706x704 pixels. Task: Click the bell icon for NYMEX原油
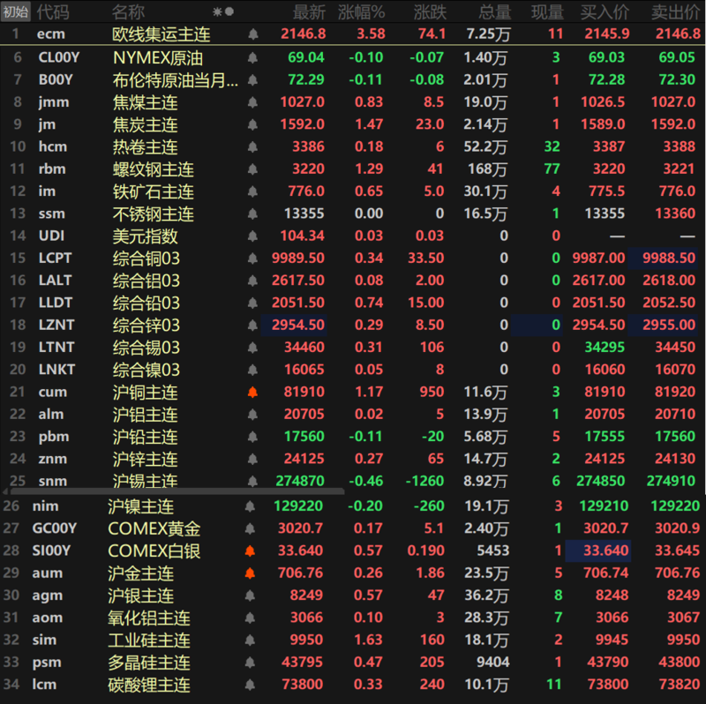coord(253,57)
